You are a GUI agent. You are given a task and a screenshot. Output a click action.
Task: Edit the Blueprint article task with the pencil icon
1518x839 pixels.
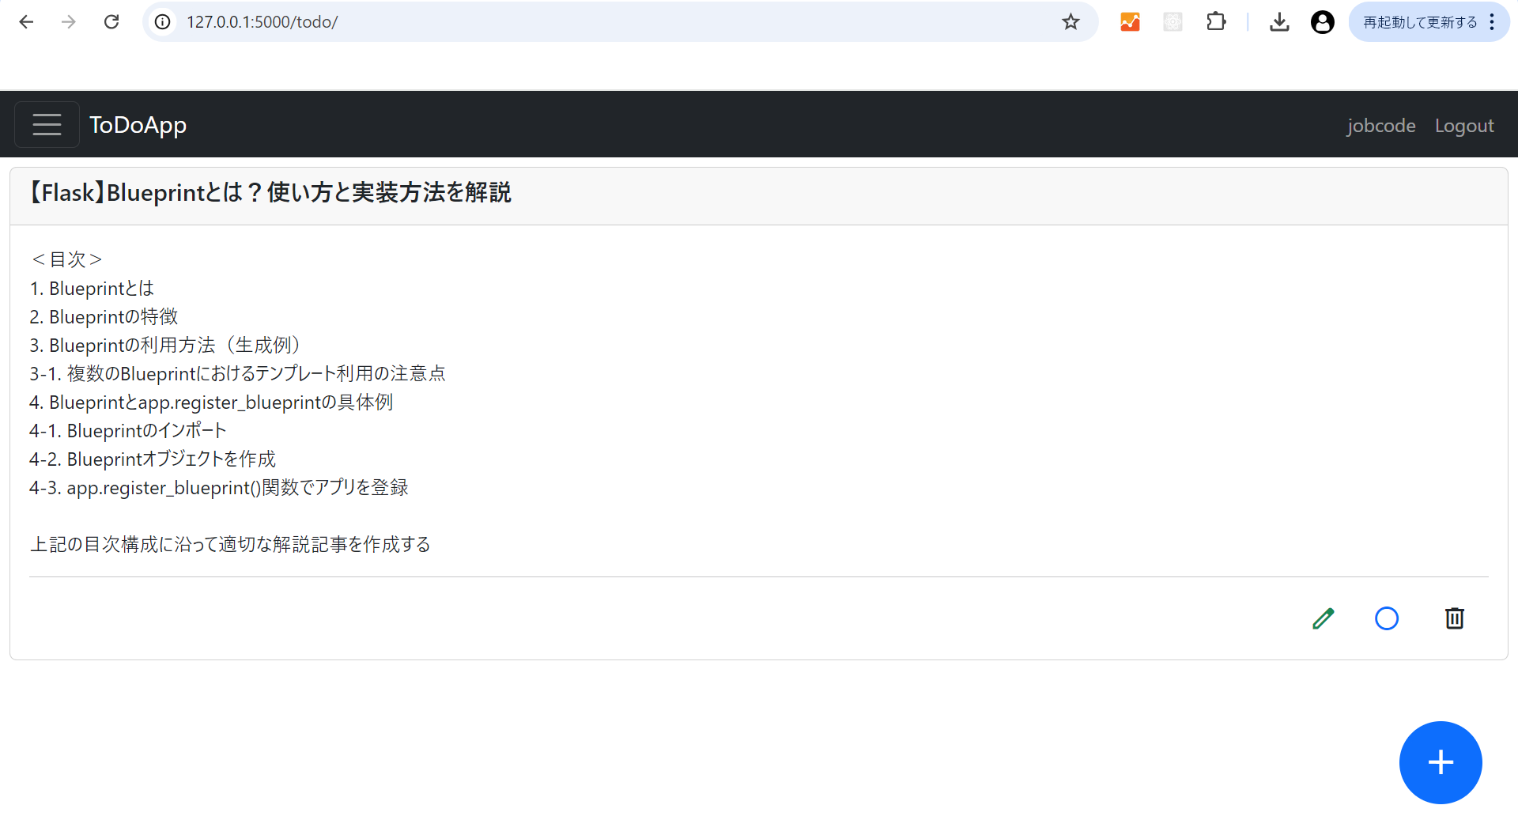click(1323, 618)
